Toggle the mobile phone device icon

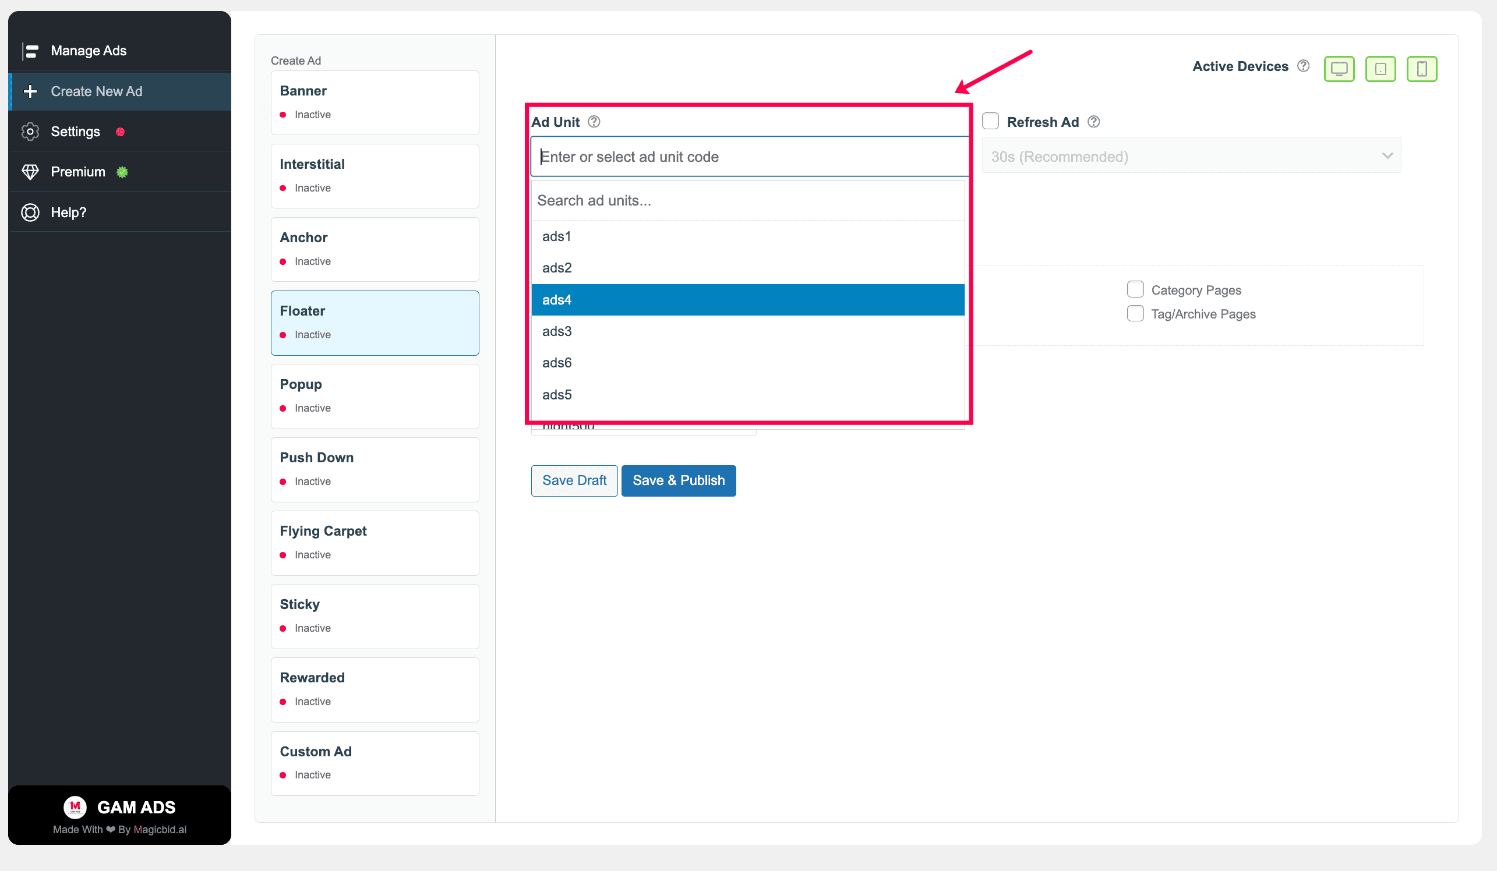1421,69
